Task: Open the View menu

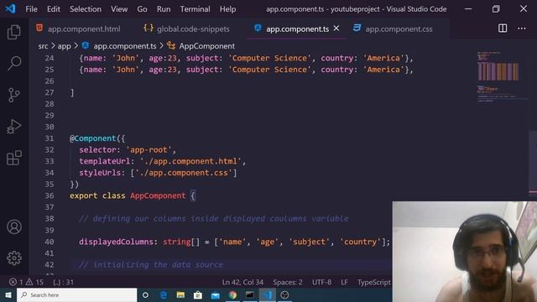Action: (119, 9)
